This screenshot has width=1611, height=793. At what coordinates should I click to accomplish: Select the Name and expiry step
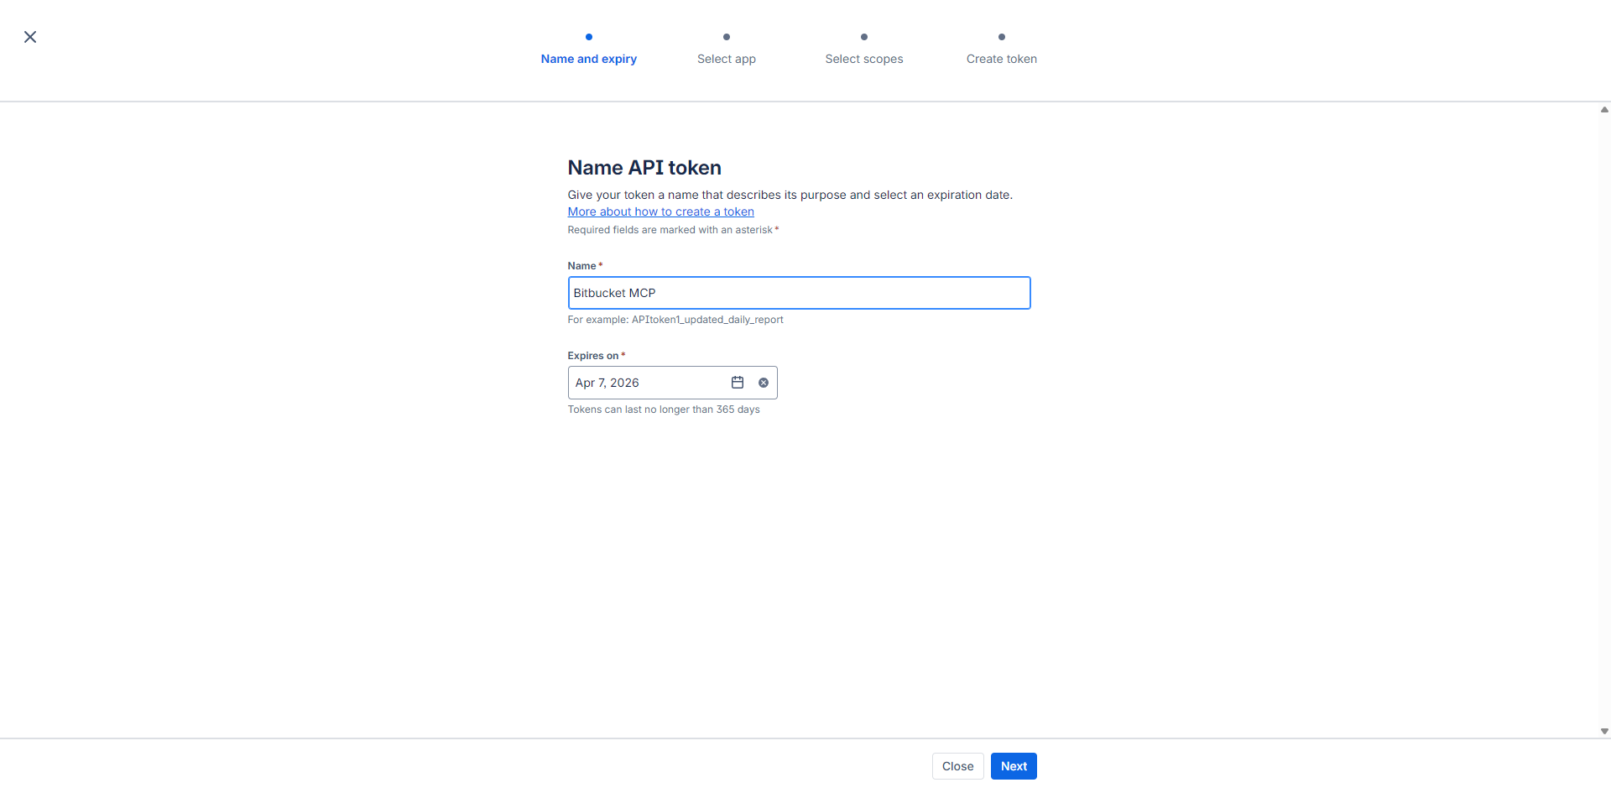(x=588, y=59)
